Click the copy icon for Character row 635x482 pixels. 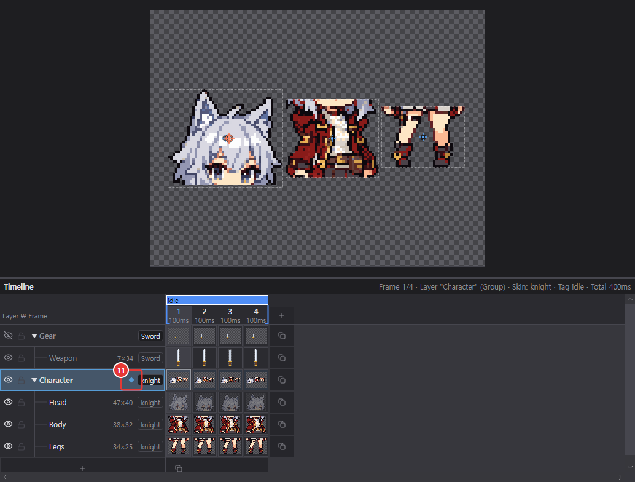click(x=282, y=380)
